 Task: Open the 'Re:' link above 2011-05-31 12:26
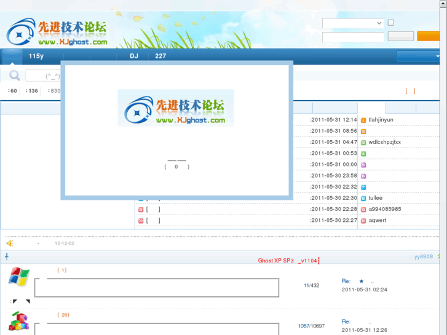pyautogui.click(x=357, y=321)
